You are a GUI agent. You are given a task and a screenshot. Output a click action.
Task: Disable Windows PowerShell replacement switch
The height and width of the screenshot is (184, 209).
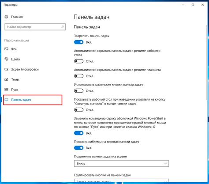pyautogui.click(x=78, y=133)
